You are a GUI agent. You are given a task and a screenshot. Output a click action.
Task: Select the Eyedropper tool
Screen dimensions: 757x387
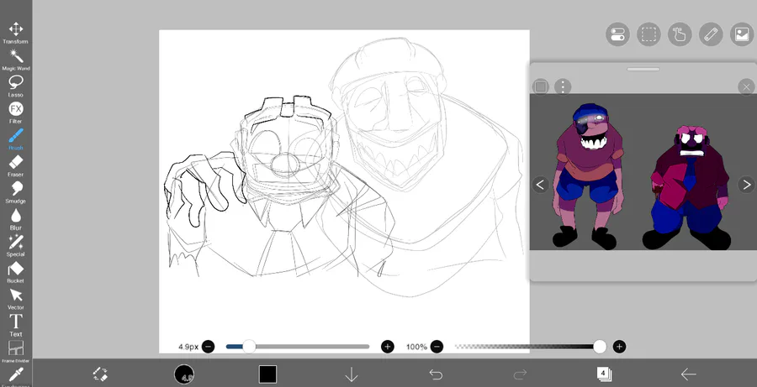15,376
